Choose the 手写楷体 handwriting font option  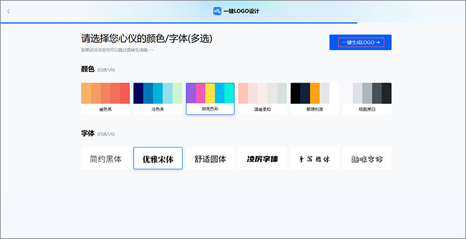[315, 158]
